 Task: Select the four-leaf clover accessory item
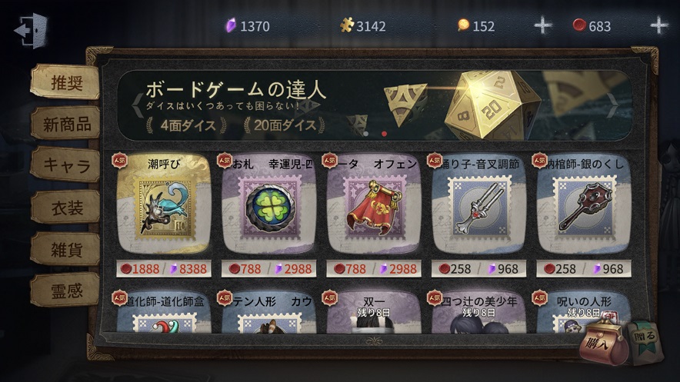point(269,205)
